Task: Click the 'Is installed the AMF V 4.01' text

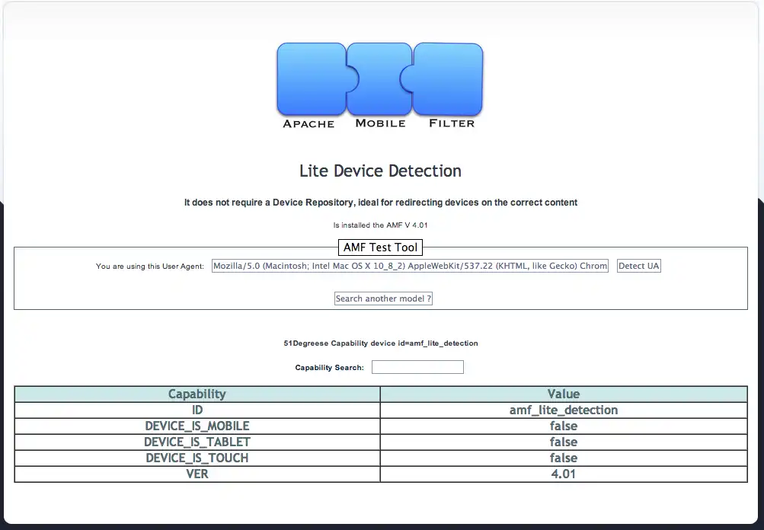Action: point(381,225)
